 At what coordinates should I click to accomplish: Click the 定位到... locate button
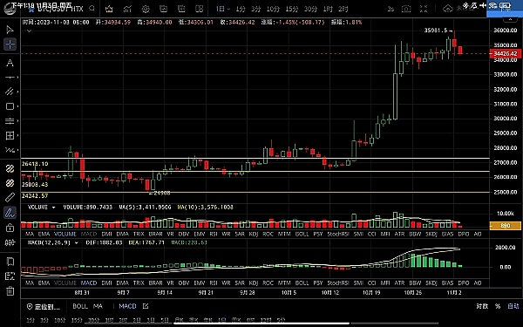tap(44, 306)
